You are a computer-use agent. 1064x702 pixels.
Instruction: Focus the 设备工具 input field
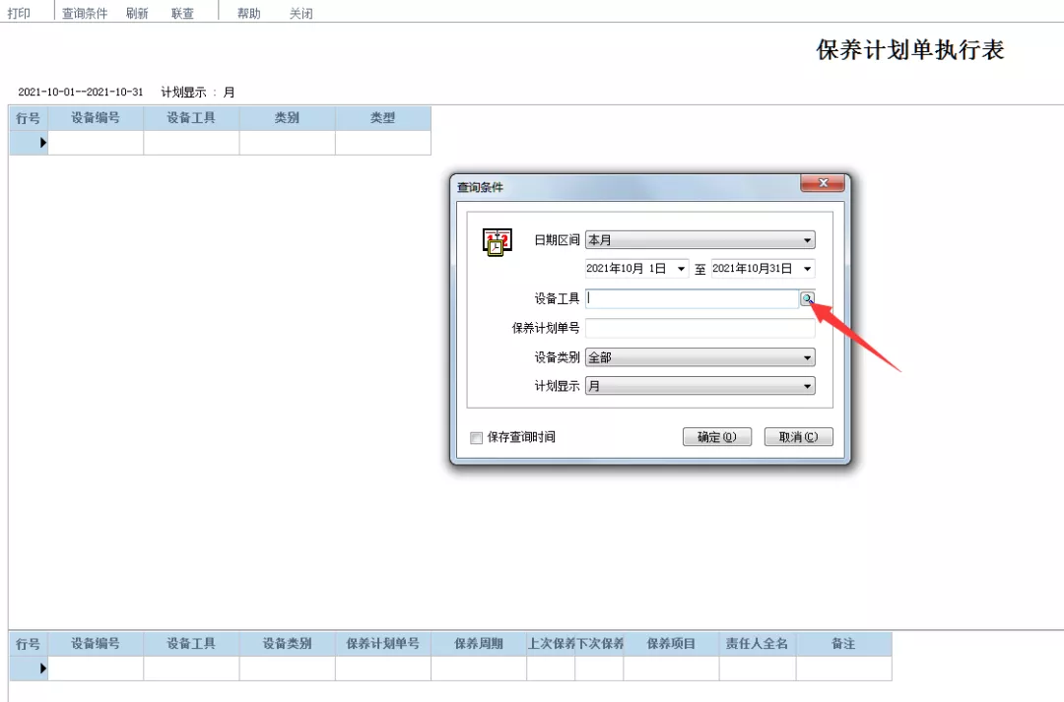click(x=693, y=298)
